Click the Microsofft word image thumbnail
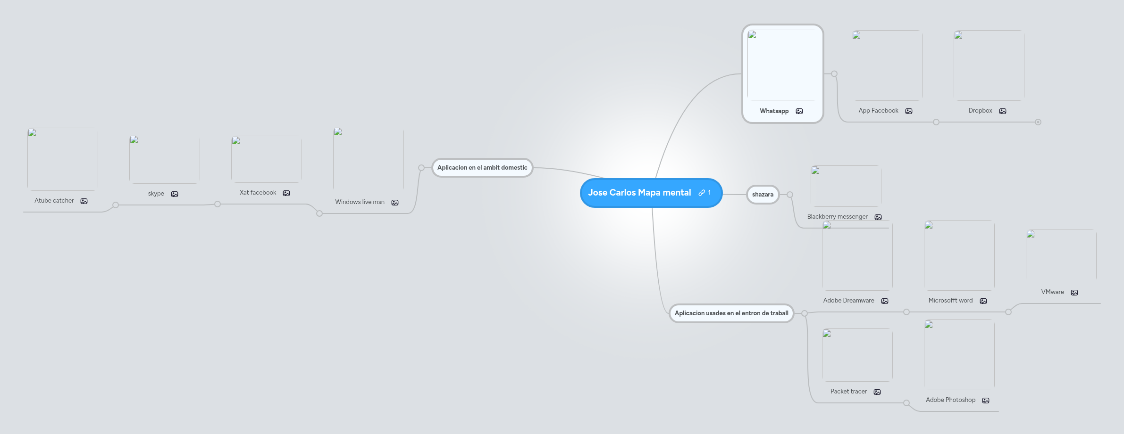1124x434 pixels. [x=959, y=255]
